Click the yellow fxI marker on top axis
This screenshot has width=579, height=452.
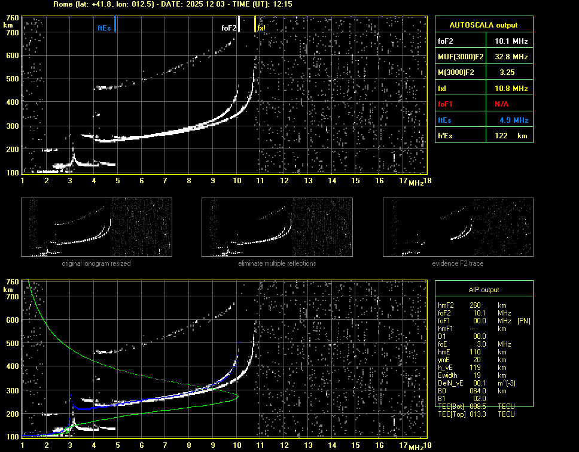point(256,25)
